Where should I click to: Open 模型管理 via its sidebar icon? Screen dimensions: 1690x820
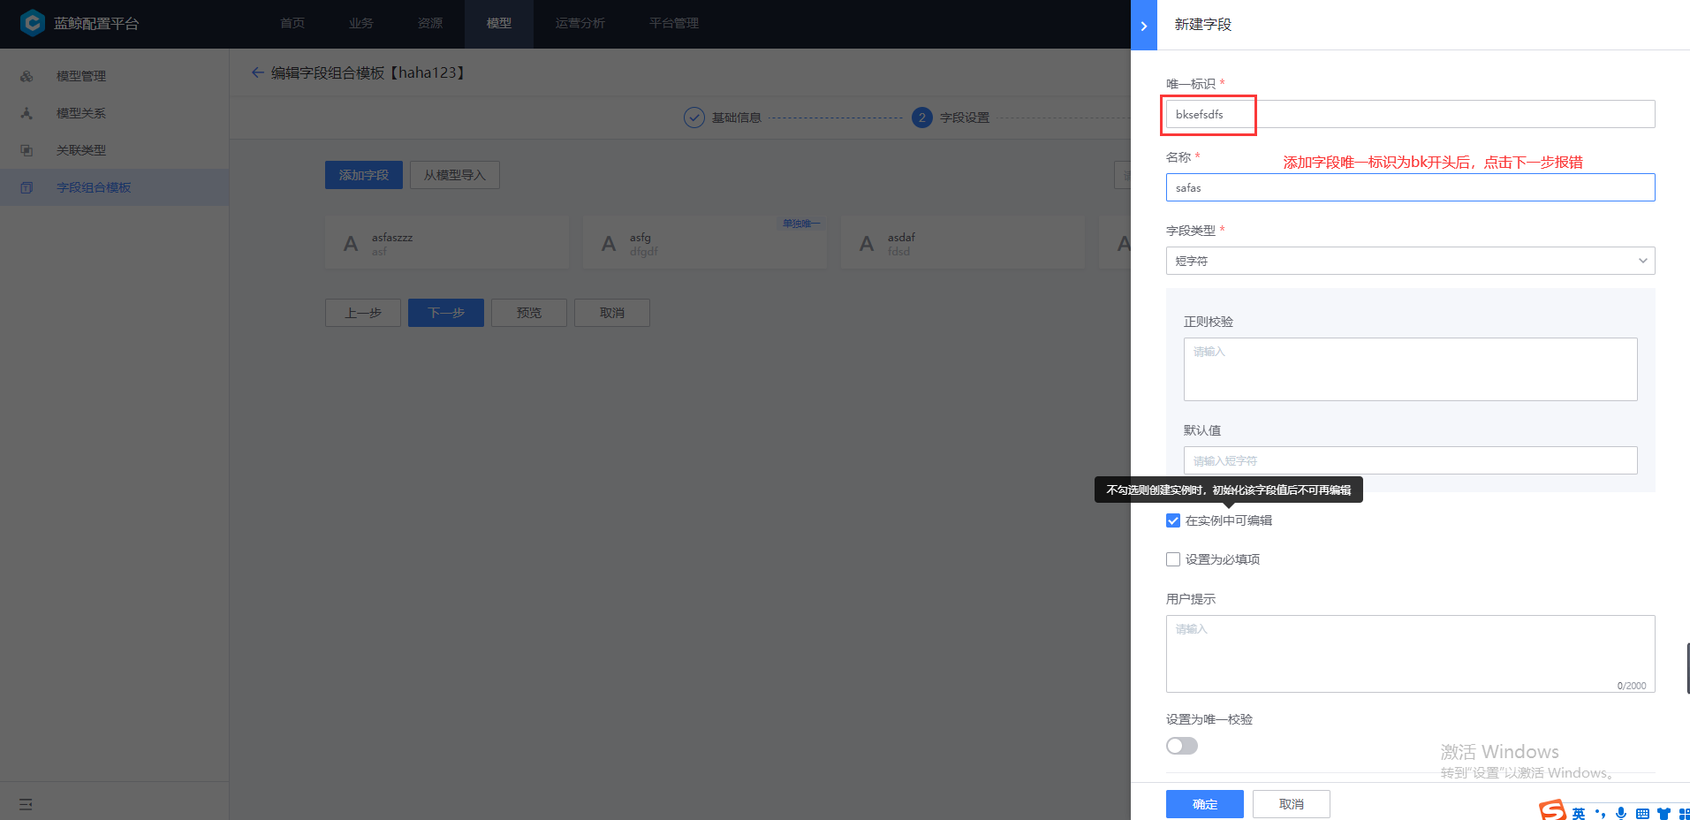26,75
